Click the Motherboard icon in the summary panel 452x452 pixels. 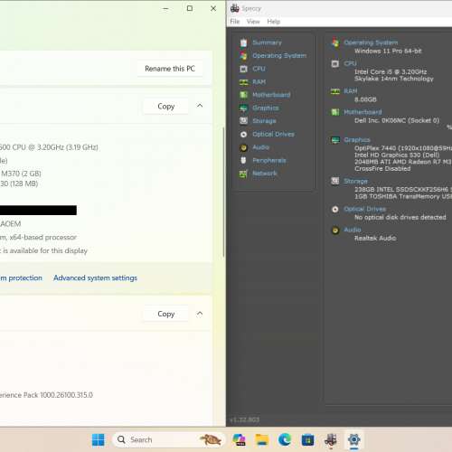tap(335, 112)
